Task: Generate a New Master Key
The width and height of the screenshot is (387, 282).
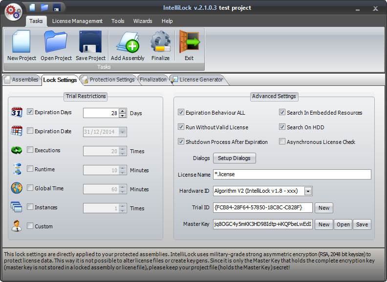Action: (x=324, y=224)
